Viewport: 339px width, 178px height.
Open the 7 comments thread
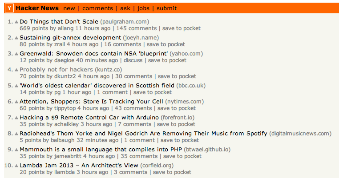pos(135,124)
